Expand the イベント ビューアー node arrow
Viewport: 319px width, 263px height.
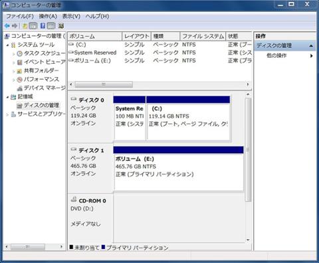click(14, 62)
